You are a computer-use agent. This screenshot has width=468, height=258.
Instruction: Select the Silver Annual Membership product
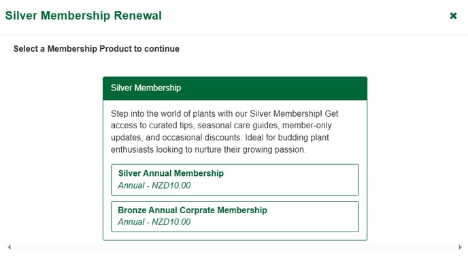tap(235, 180)
